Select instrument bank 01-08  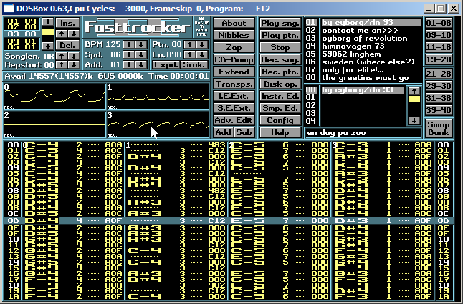[x=439, y=23]
